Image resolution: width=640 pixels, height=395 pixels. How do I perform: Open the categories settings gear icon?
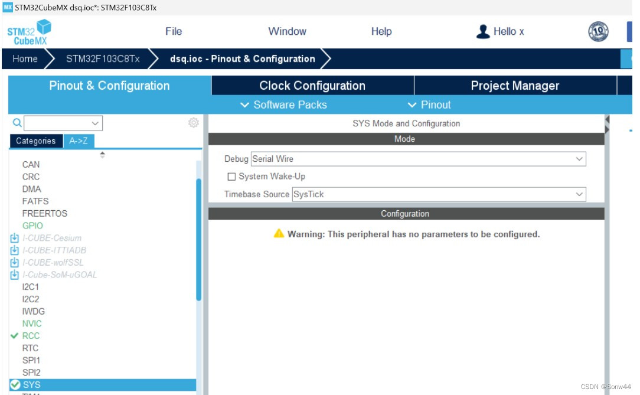point(194,122)
